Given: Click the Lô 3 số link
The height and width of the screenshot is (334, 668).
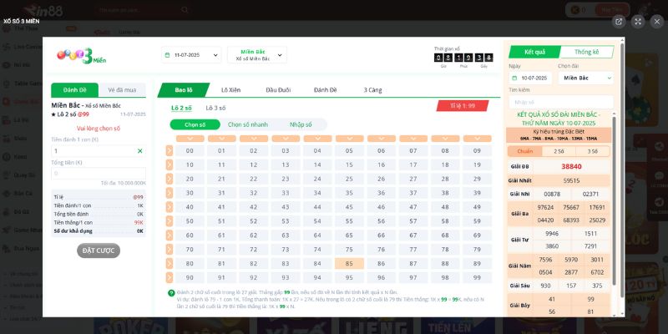Looking at the screenshot, I should tap(215, 108).
